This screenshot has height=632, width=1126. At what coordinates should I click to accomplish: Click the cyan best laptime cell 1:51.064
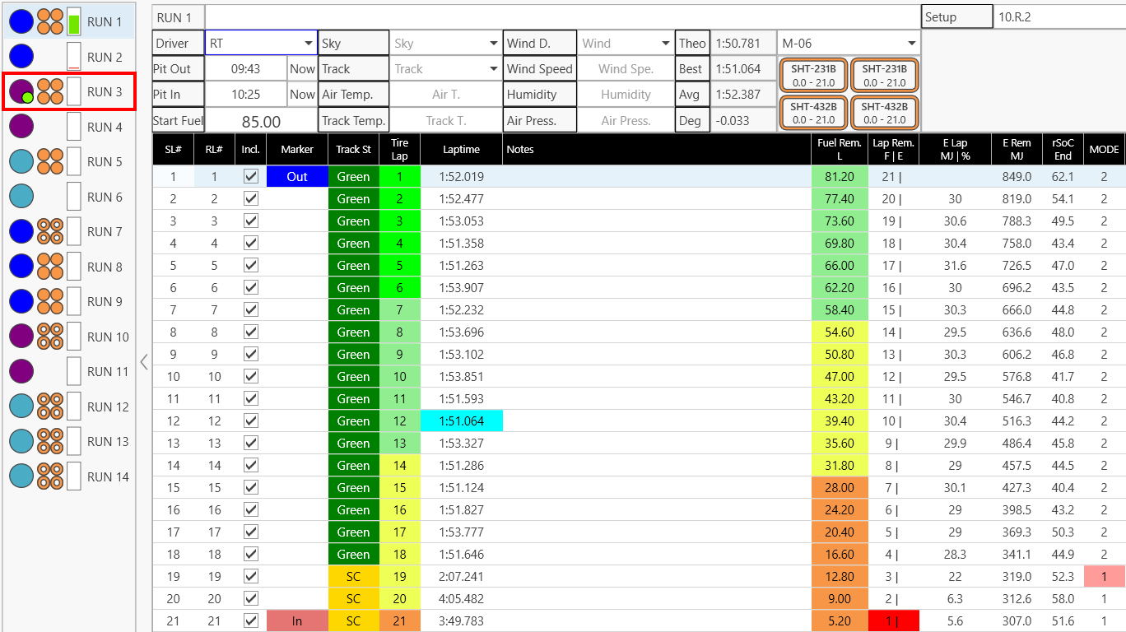pyautogui.click(x=461, y=421)
